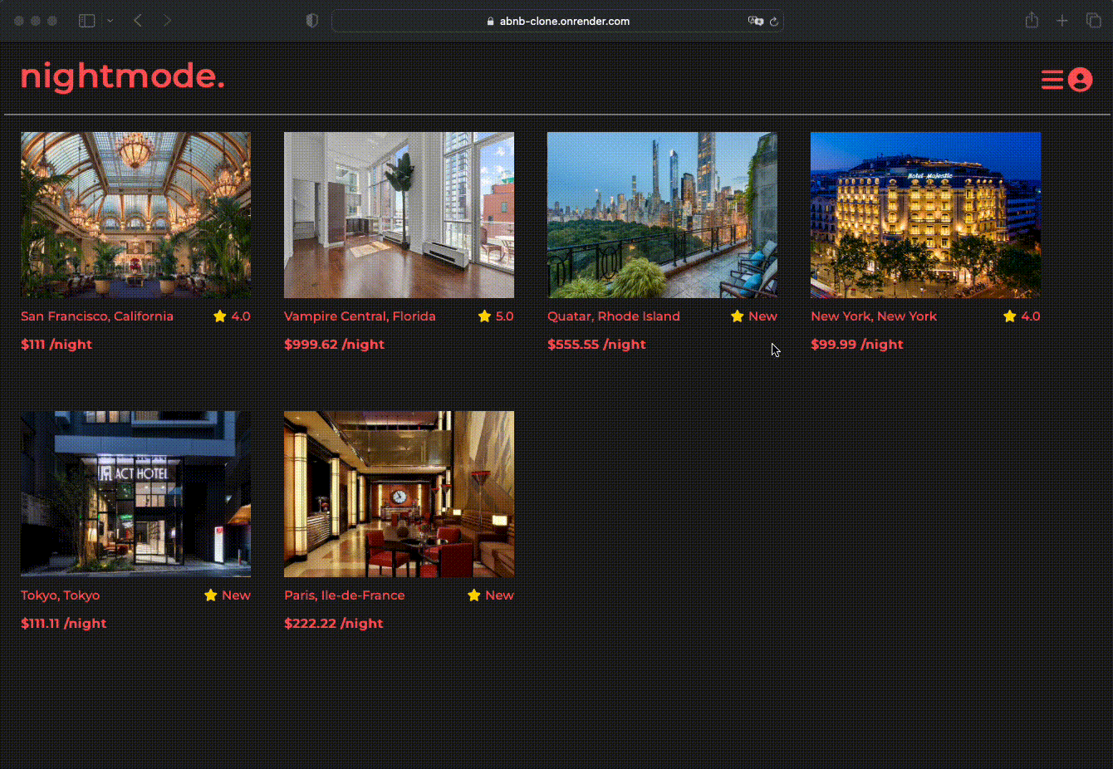Image resolution: width=1113 pixels, height=769 pixels.
Task: Expand the back-history arrow in the browser
Action: click(138, 20)
